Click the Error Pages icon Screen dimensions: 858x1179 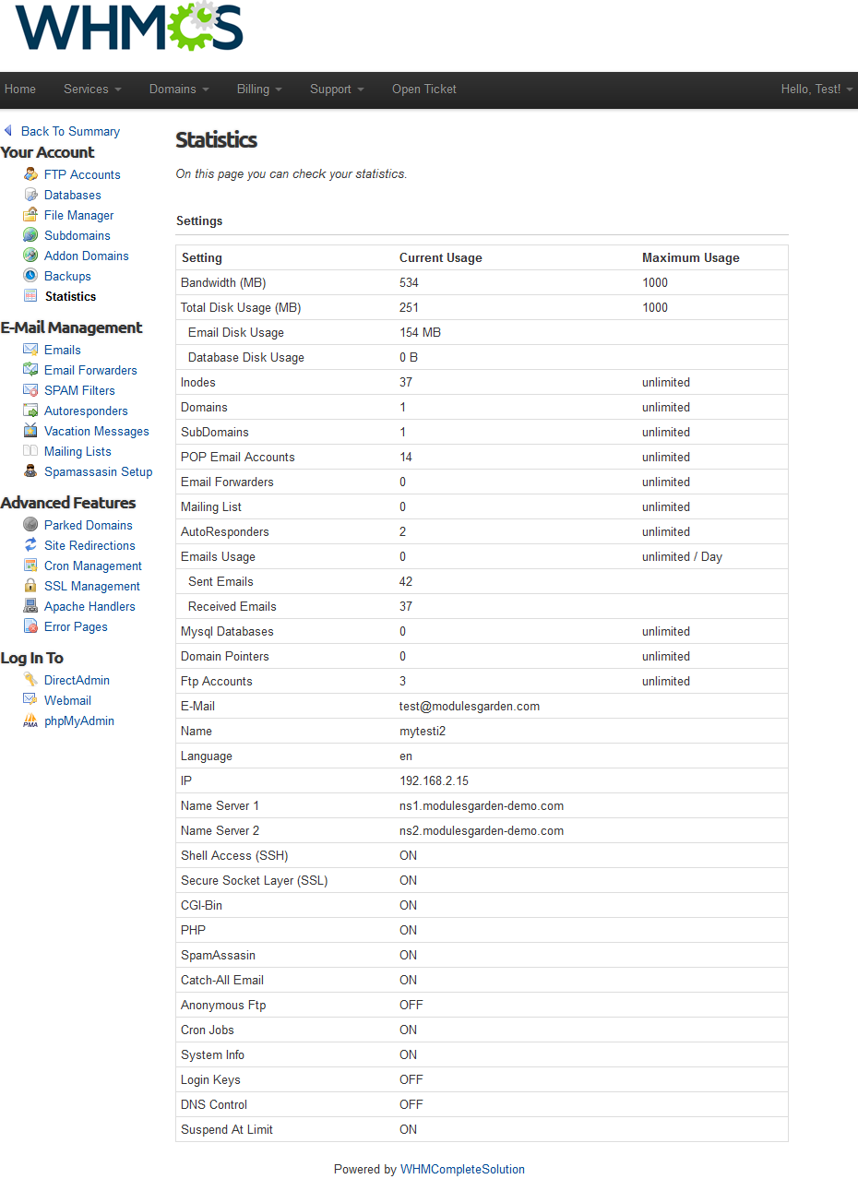30,626
